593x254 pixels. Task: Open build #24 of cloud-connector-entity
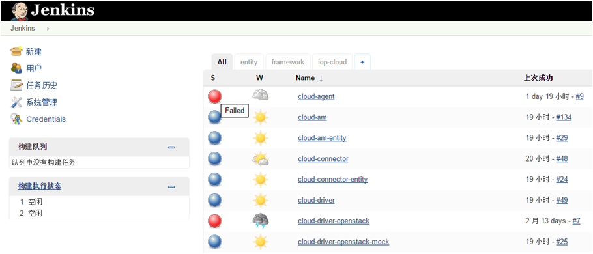click(562, 180)
